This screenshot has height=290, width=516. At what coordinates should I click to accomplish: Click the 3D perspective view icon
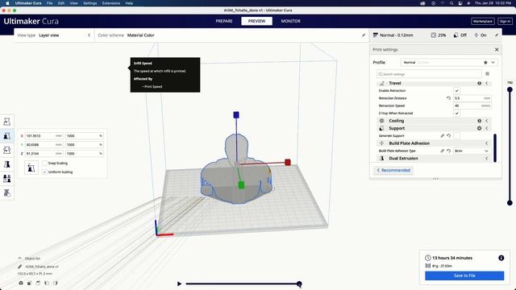(21, 283)
